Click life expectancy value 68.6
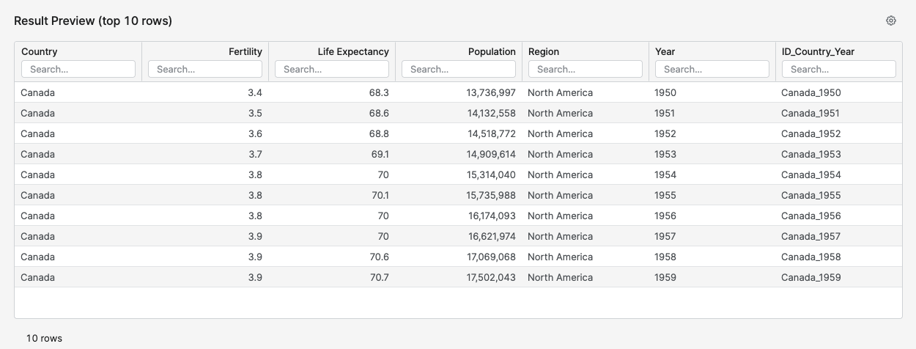 click(x=379, y=113)
